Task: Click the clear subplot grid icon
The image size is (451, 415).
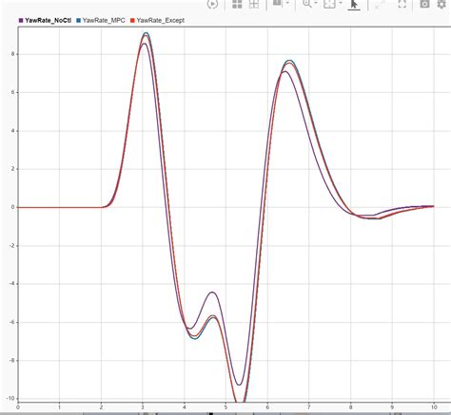Action: 254,4
